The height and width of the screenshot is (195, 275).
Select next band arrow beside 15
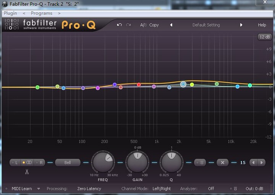tap(262, 162)
